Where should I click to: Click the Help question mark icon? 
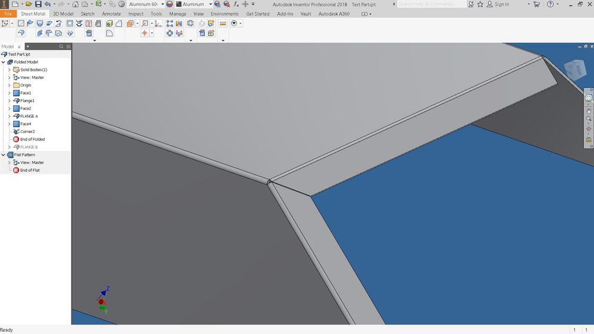(x=550, y=4)
